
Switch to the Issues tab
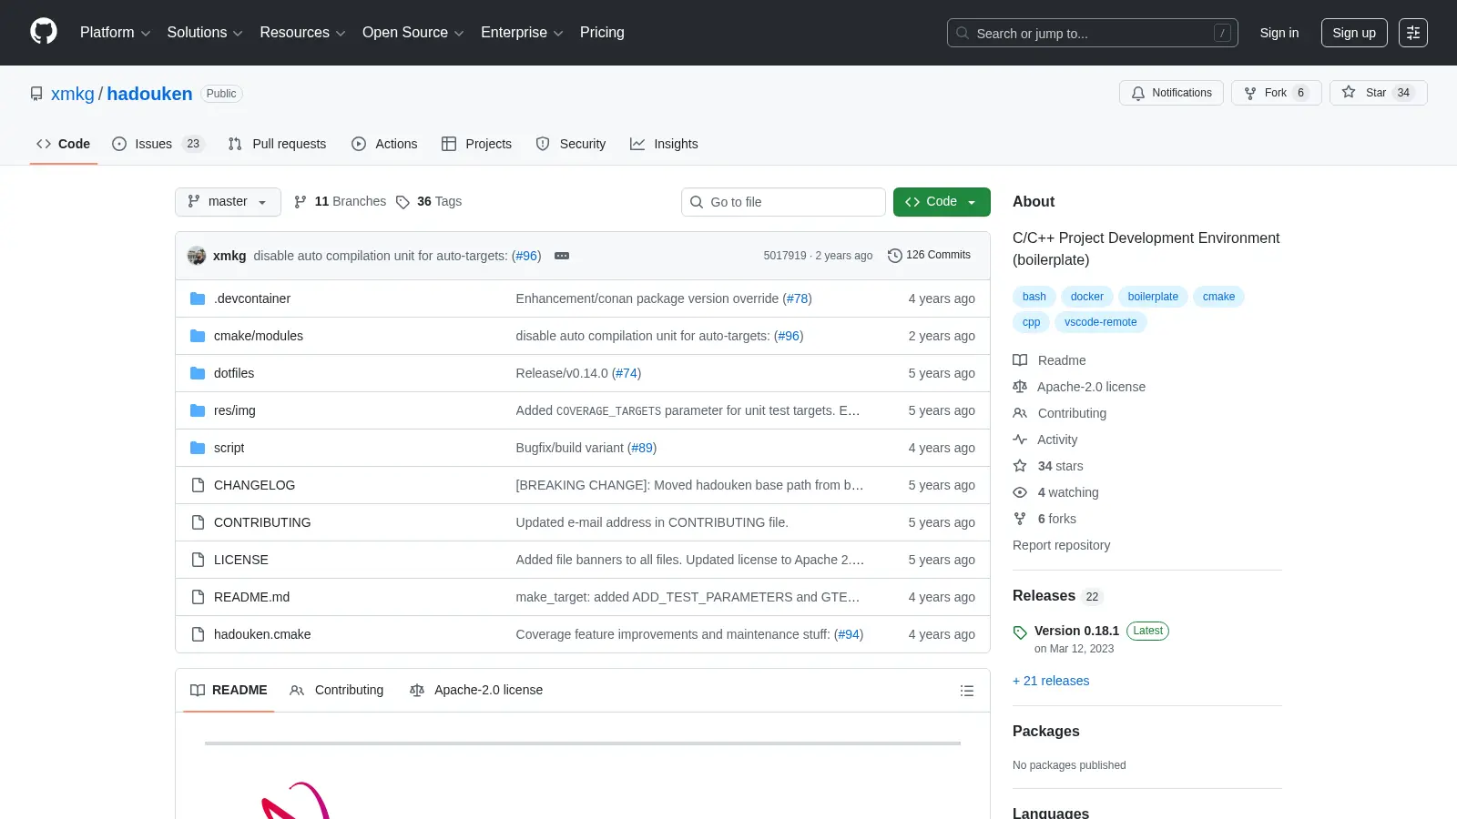click(x=158, y=144)
